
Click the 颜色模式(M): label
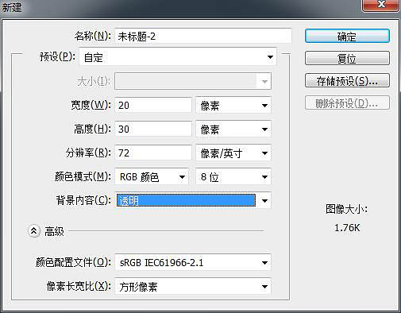pos(83,176)
